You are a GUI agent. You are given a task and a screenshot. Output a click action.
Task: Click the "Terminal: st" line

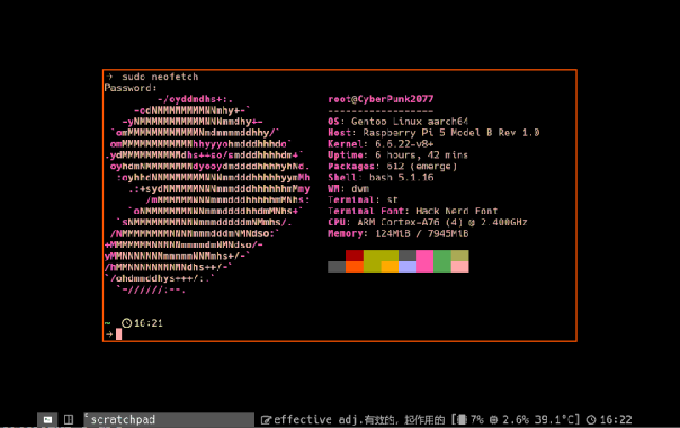click(363, 200)
